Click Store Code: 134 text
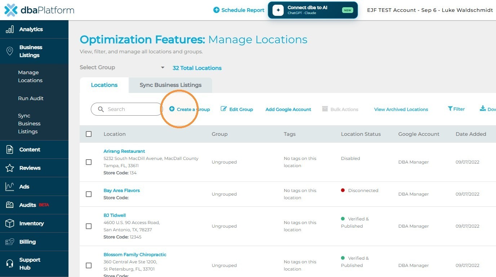This screenshot has height=277, width=496. pos(120,173)
